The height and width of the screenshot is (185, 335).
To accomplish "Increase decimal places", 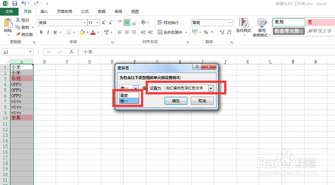I will pyautogui.click(x=222, y=32).
